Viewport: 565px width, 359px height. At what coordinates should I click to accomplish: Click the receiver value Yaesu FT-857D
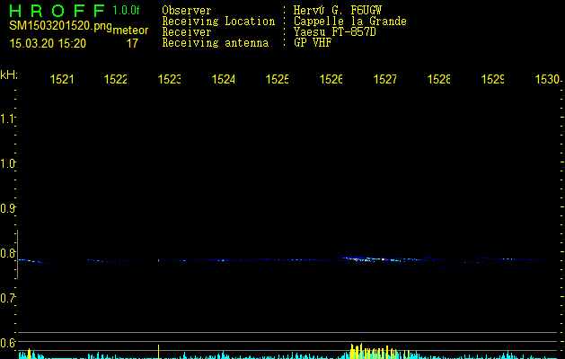[x=335, y=32]
